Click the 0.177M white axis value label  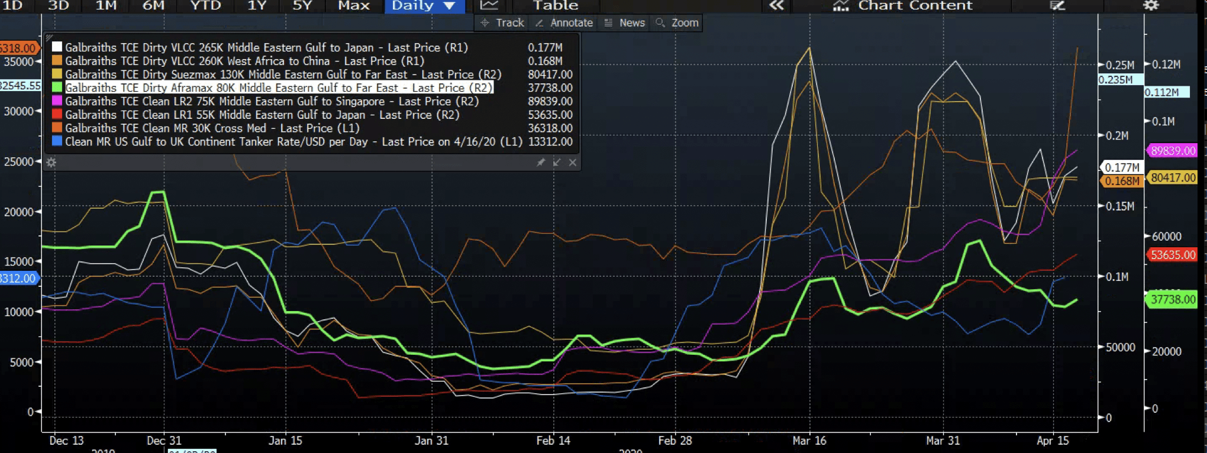pos(1121,167)
